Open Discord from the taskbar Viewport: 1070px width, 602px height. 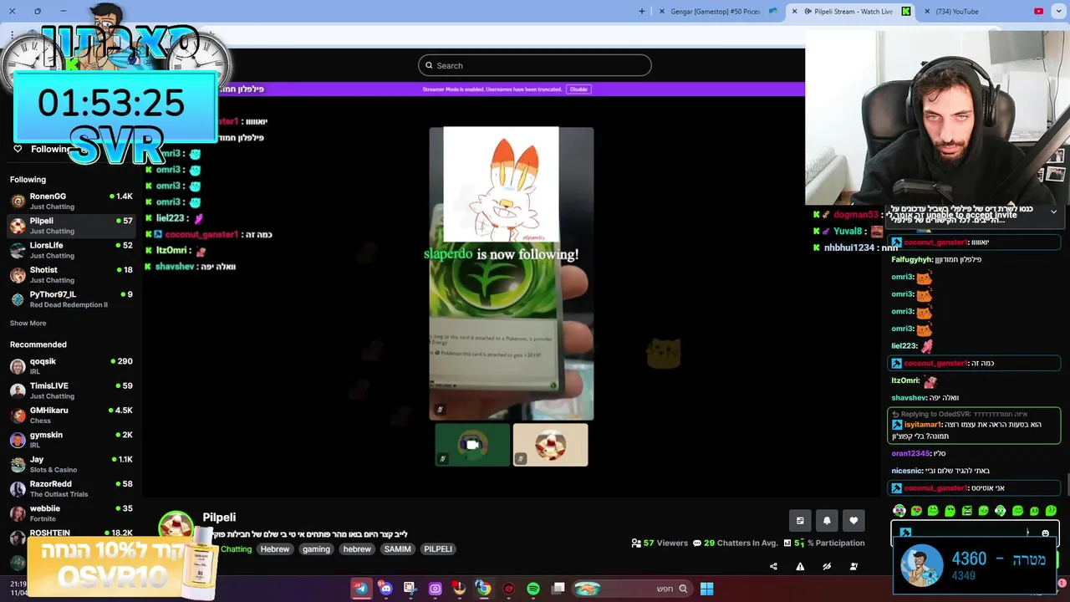pyautogui.click(x=385, y=589)
